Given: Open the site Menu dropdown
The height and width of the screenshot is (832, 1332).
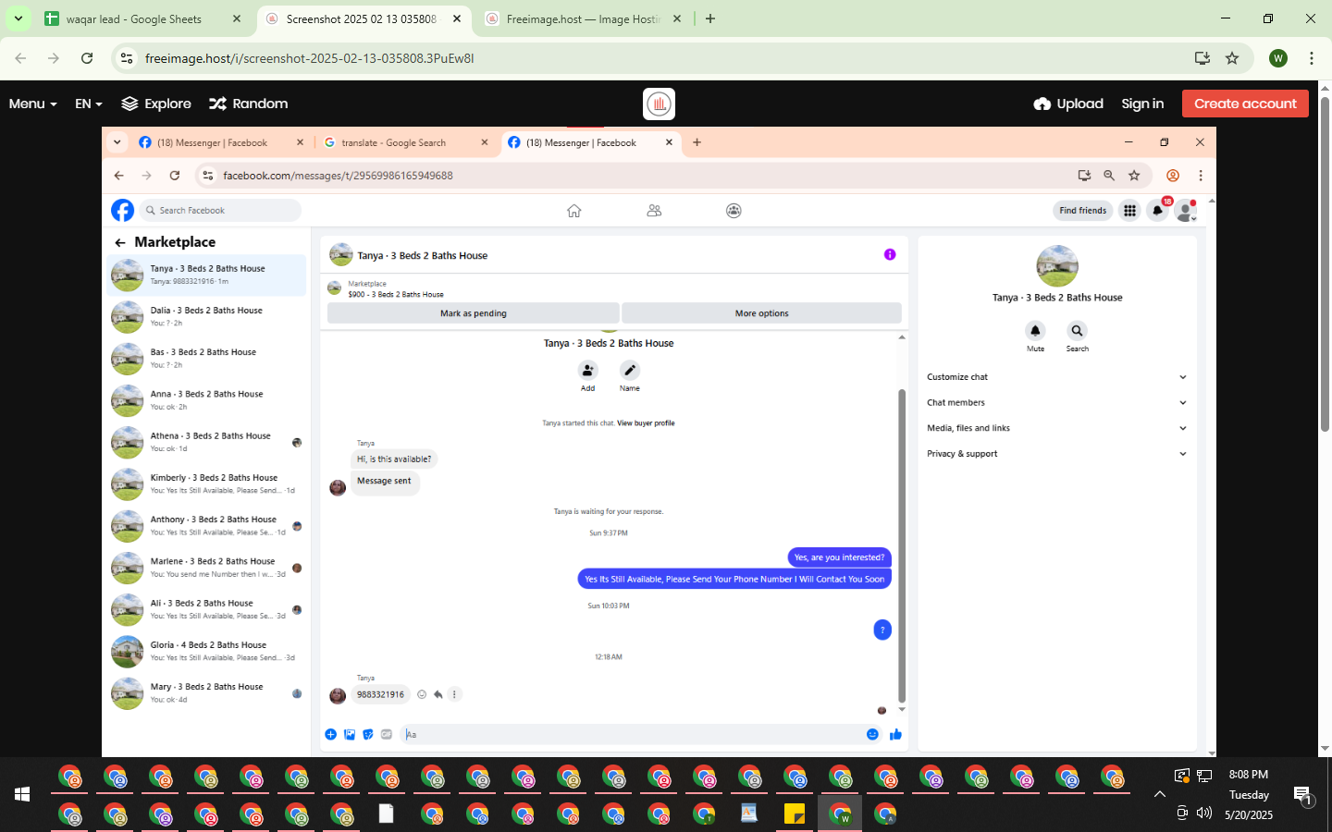Looking at the screenshot, I should click(x=33, y=104).
